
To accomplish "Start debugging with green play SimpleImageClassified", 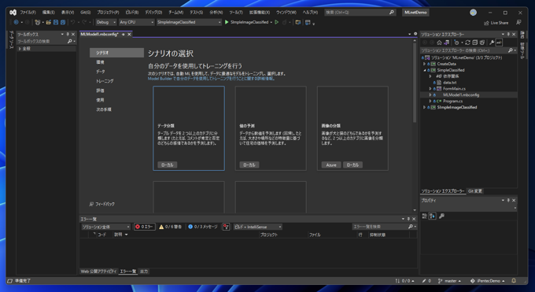I will point(246,22).
